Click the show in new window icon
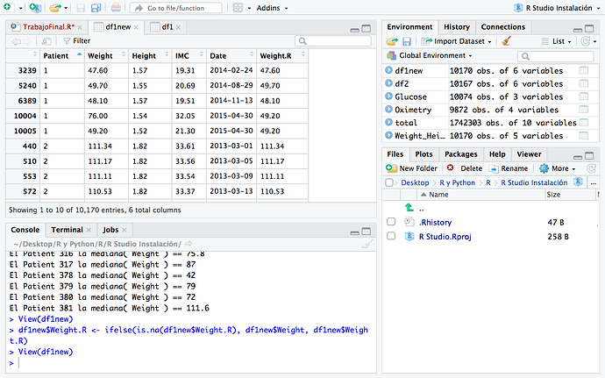605x378 pixels. [x=46, y=41]
